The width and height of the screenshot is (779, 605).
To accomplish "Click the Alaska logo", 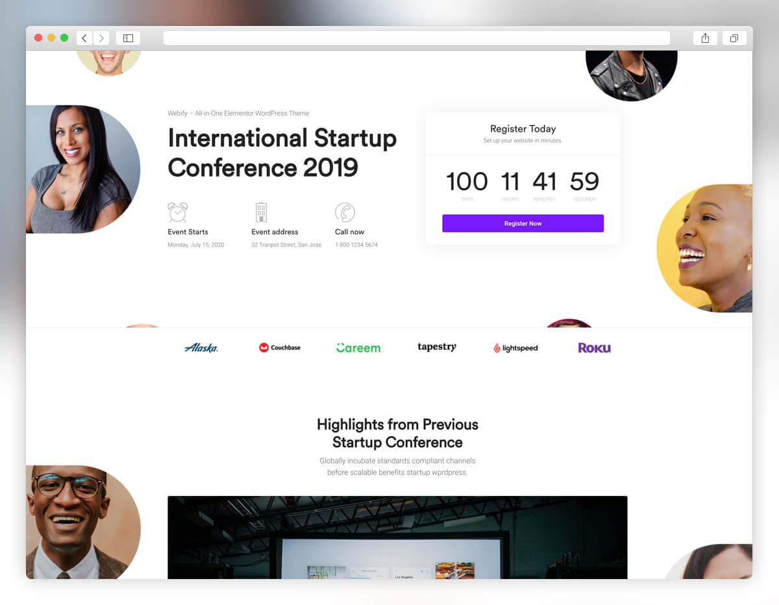I will click(x=201, y=348).
